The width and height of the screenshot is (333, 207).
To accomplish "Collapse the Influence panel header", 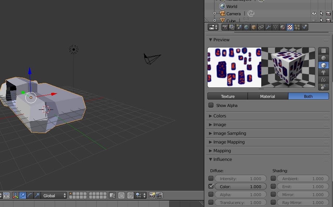I will click(x=222, y=160).
